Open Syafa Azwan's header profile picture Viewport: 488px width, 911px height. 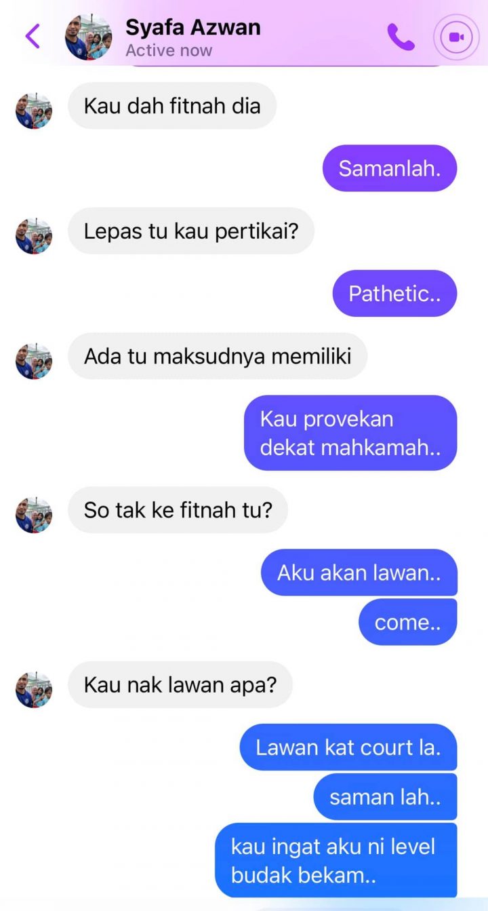coord(89,37)
